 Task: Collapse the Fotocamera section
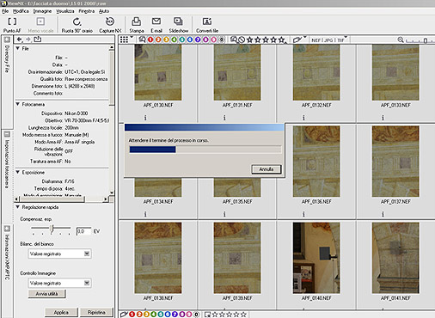pyautogui.click(x=18, y=104)
